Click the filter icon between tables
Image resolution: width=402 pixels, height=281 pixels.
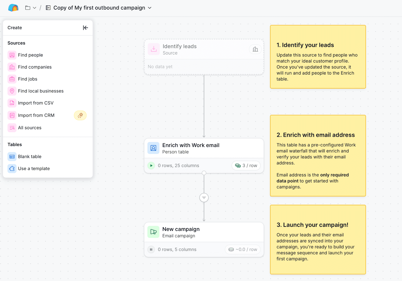click(x=204, y=198)
